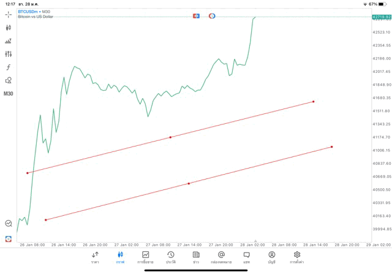
Task: Open chart settings sliders icon
Action: point(9,54)
